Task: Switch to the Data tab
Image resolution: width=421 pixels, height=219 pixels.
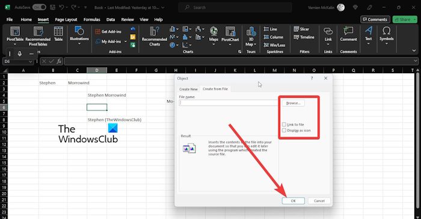Action: [111, 20]
